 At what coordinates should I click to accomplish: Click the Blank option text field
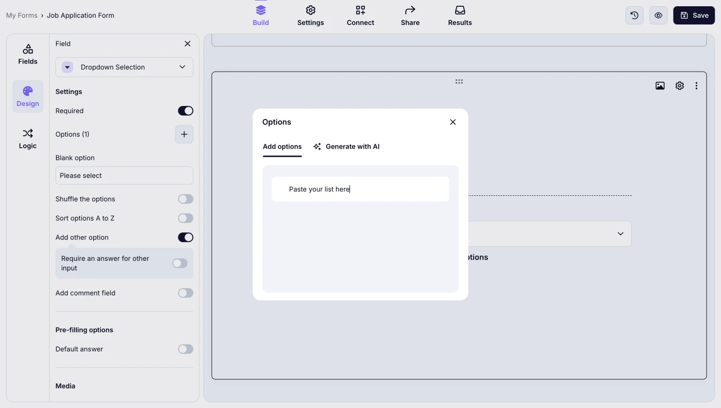point(124,176)
